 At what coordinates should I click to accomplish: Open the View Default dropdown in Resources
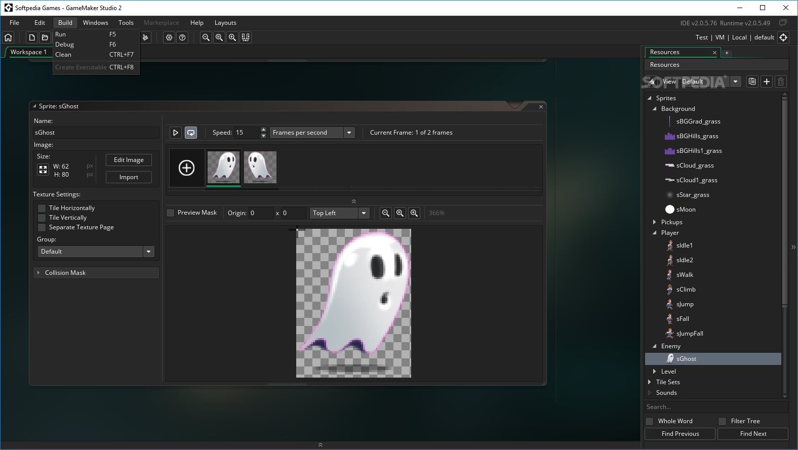tap(710, 81)
